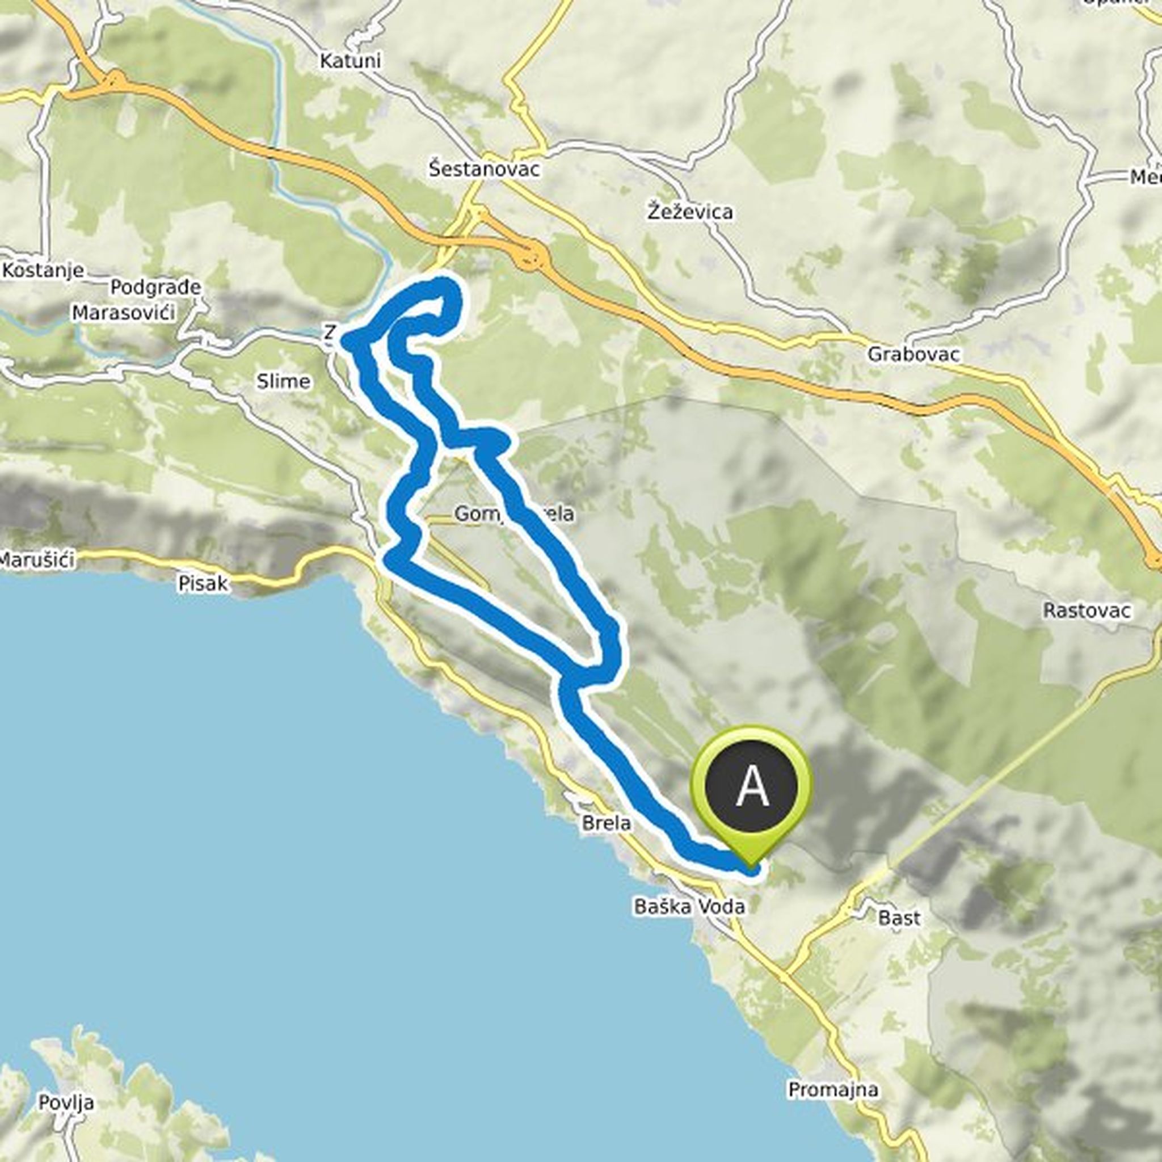Click the Baška Voda place label

(689, 906)
